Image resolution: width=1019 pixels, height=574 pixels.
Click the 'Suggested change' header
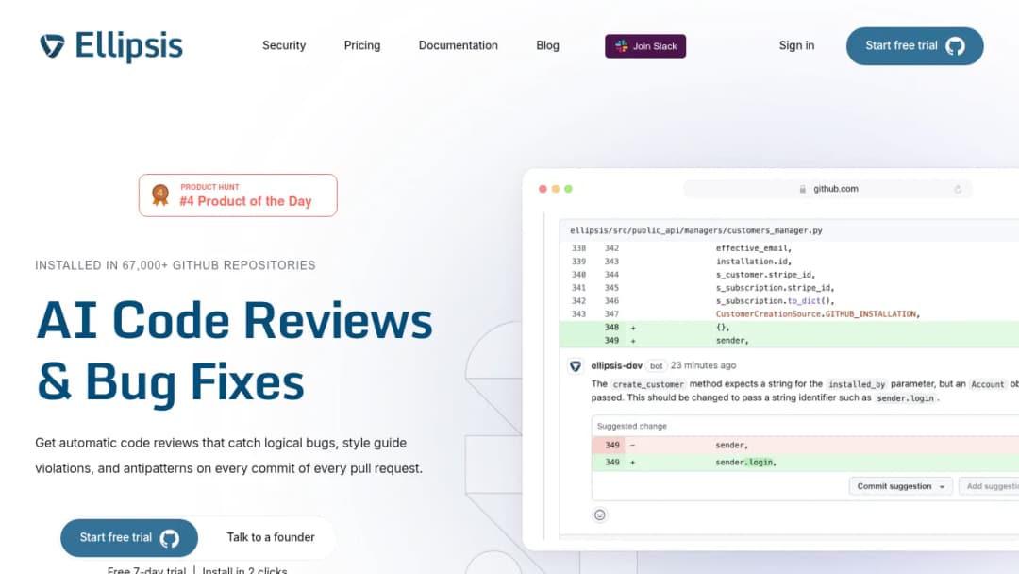tap(631, 427)
